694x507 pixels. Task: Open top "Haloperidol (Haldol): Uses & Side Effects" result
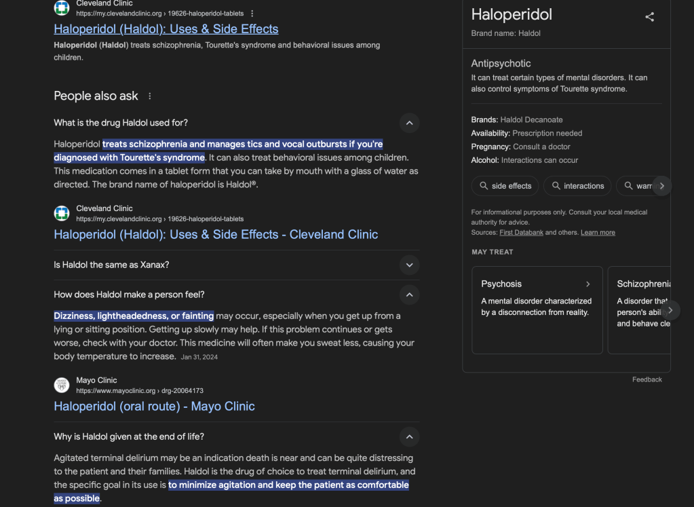pos(166,29)
